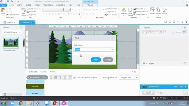Image resolution: width=189 pixels, height=106 pixels.
Task: Open layer properties gear icon
Action: pos(185,93)
